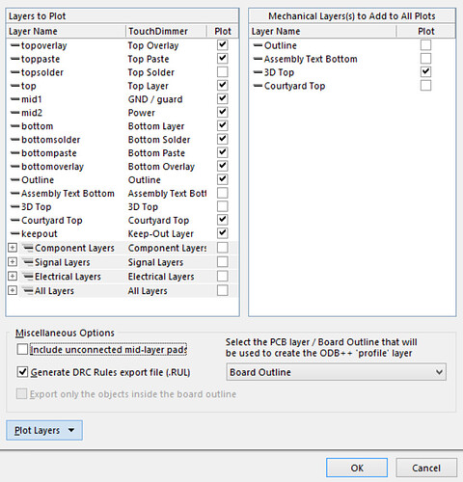This screenshot has width=463, height=482.
Task: Enable Include unconnected mid-layer pads
Action: pos(22,349)
